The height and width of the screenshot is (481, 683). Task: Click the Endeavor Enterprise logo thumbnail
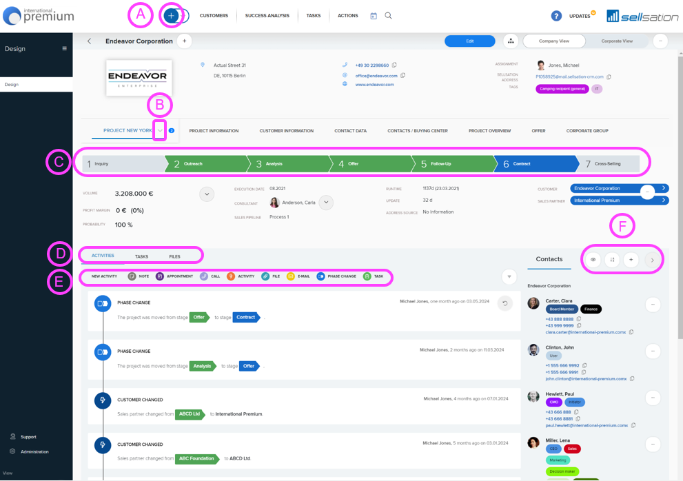click(x=139, y=78)
